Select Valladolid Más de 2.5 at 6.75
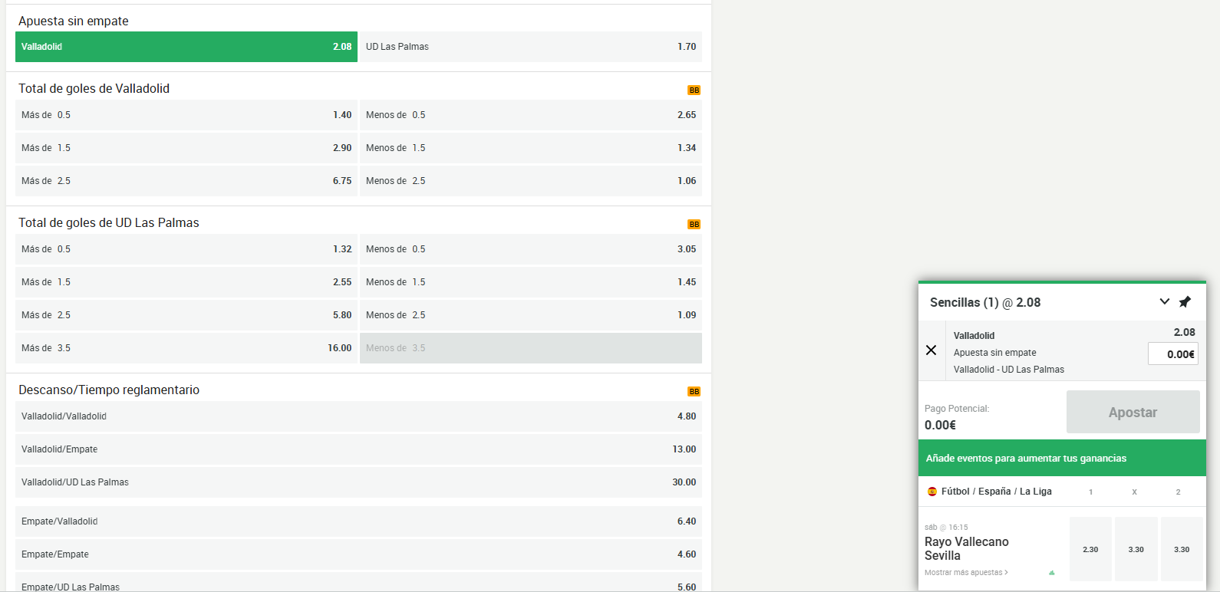 coord(186,181)
